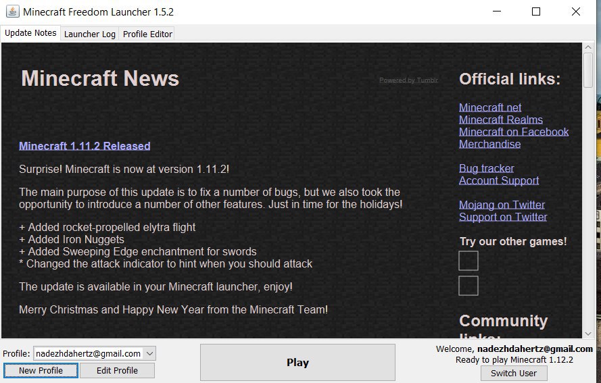Image resolution: width=601 pixels, height=383 pixels.
Task: Click the Java icon in the title bar
Action: [12, 11]
